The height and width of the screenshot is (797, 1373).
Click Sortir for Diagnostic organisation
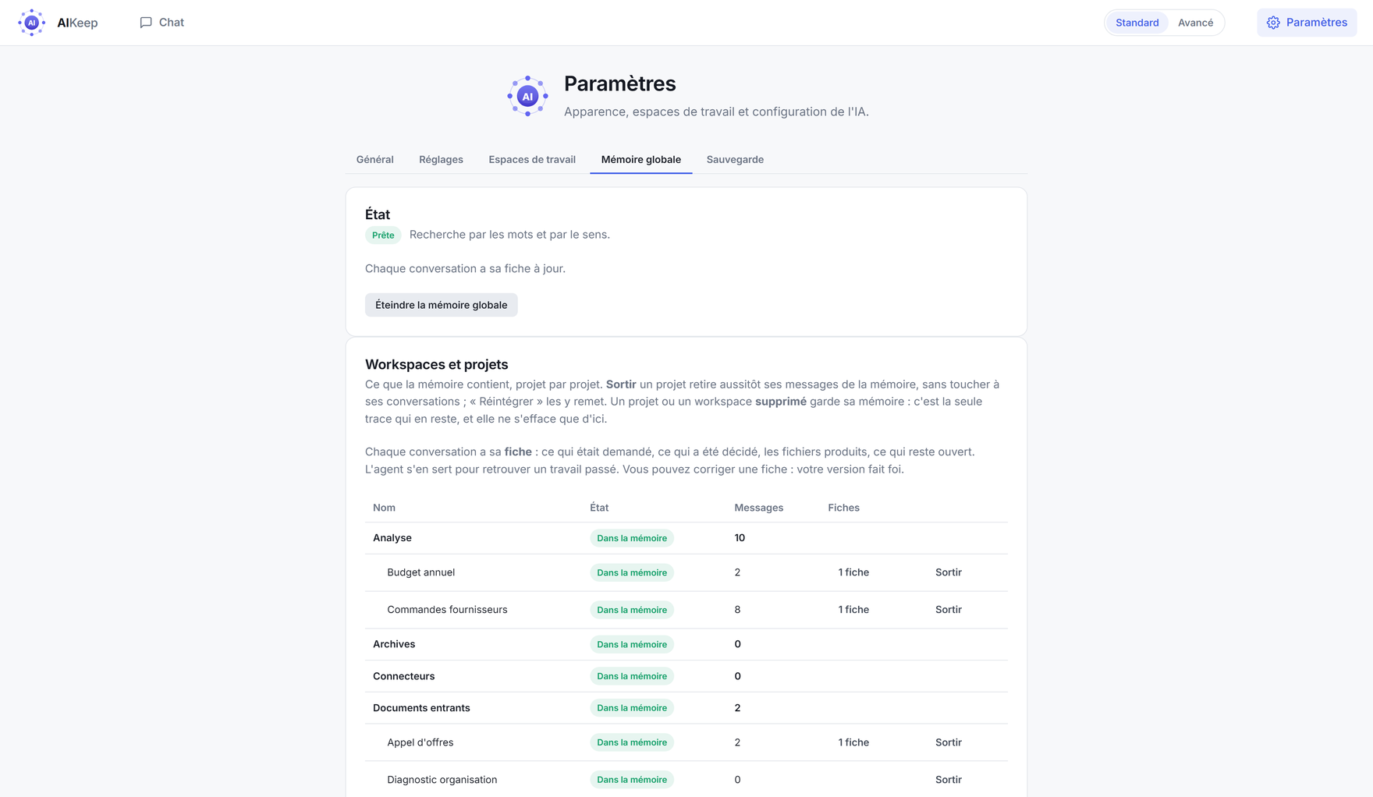[948, 780]
